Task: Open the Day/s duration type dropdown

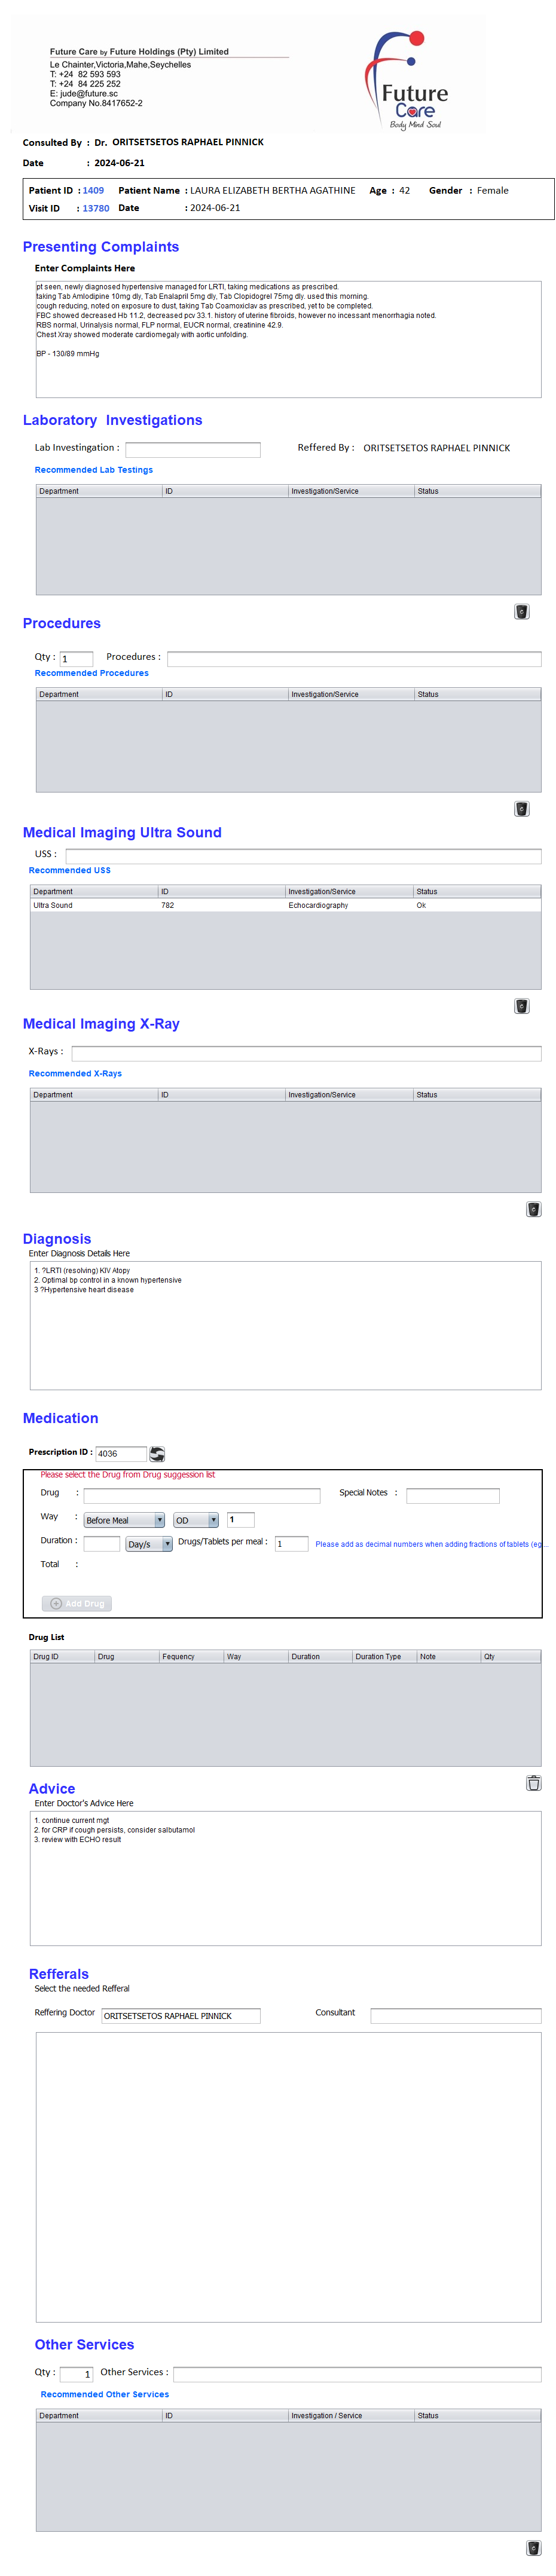Action: coord(149,1544)
